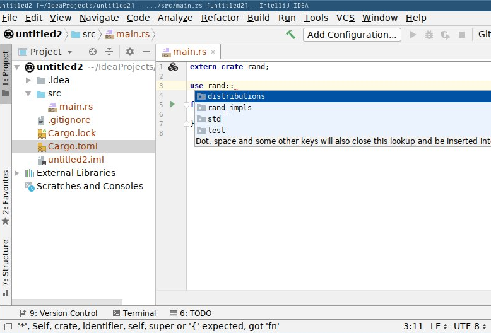Open the 7: Structure side tool window

[x=6, y=268]
